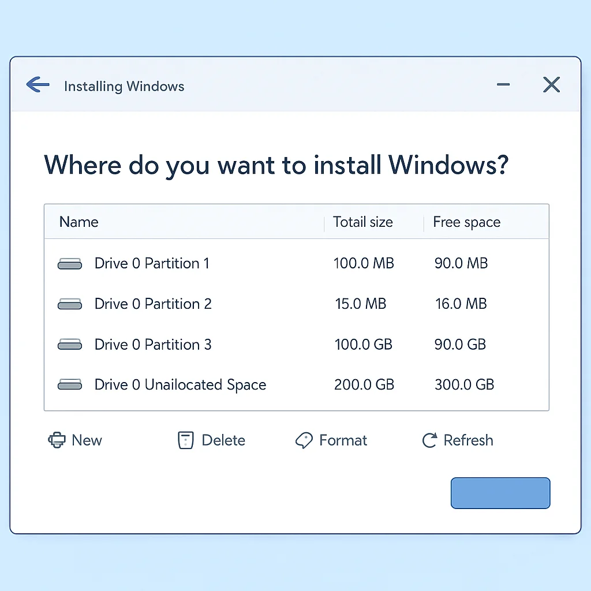Click the 90.0 MB free space cell

(461, 263)
